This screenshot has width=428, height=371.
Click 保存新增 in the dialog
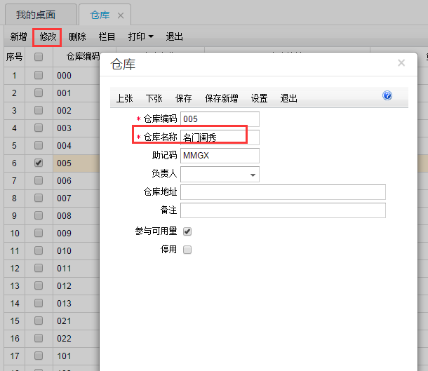(221, 99)
